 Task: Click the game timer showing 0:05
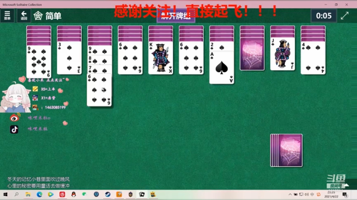click(x=323, y=16)
